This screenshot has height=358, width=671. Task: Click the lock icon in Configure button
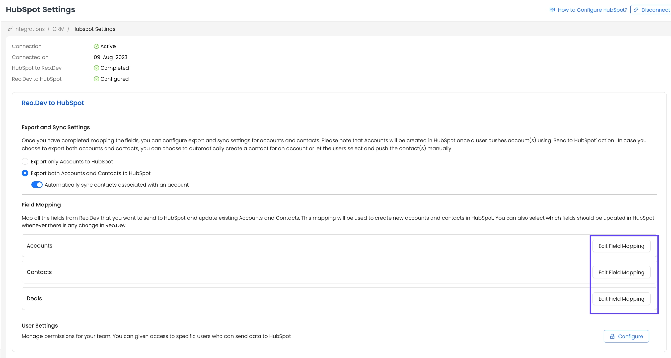pos(612,336)
